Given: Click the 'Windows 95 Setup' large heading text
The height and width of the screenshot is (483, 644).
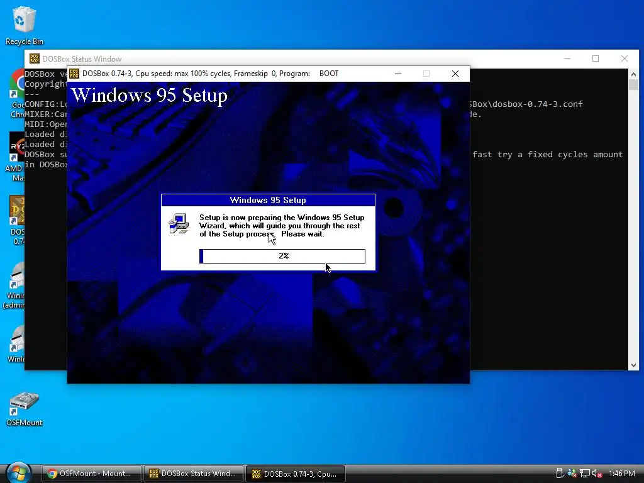Looking at the screenshot, I should pyautogui.click(x=150, y=96).
